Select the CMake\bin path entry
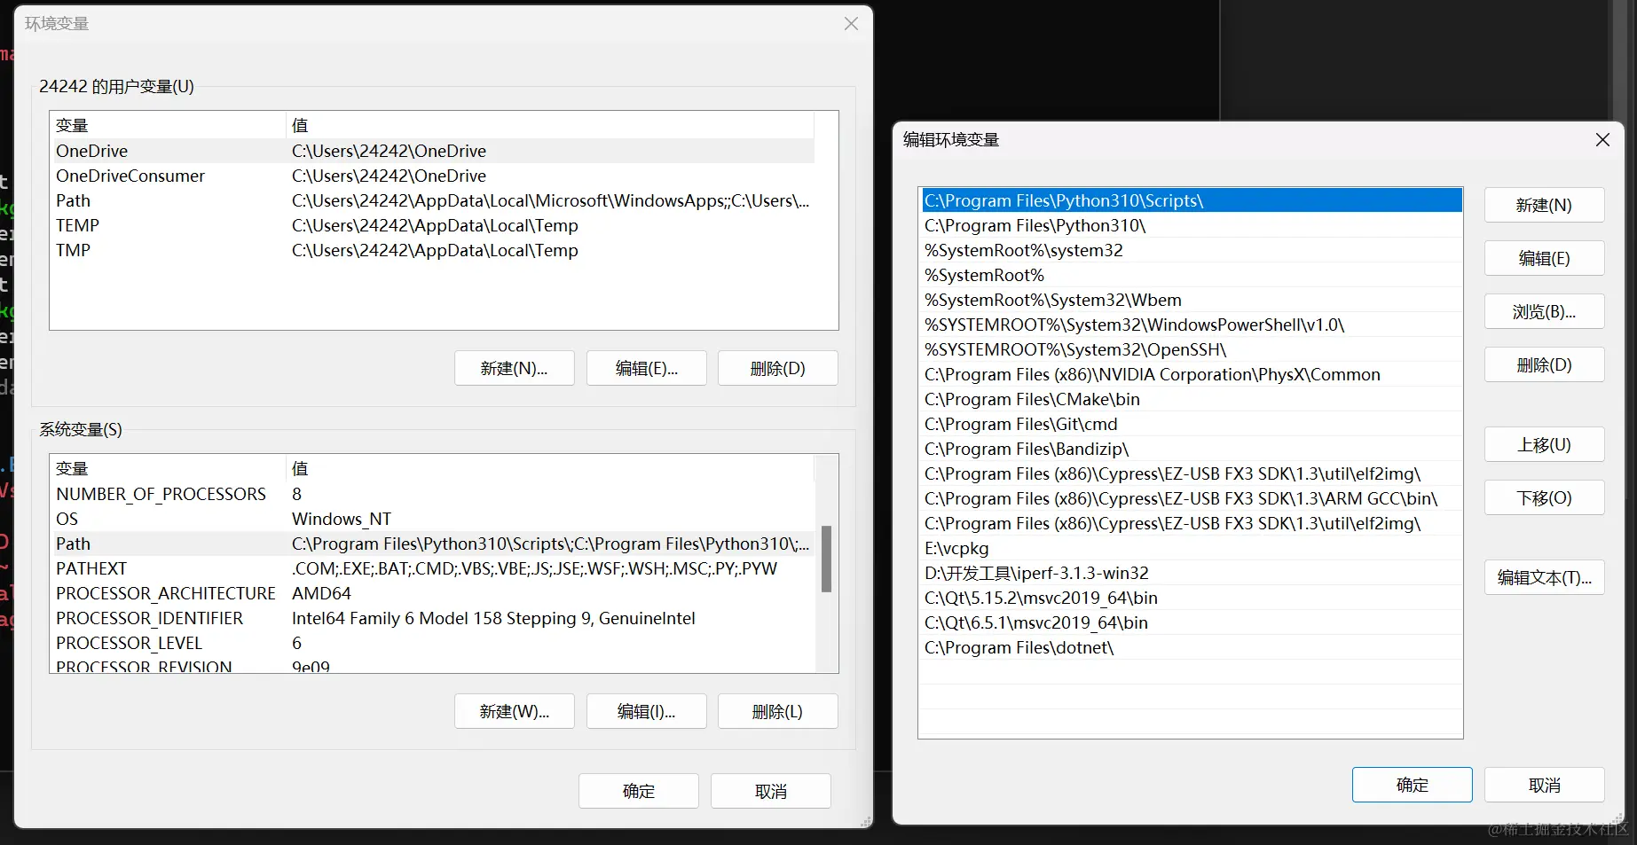Image resolution: width=1637 pixels, height=845 pixels. (1191, 399)
